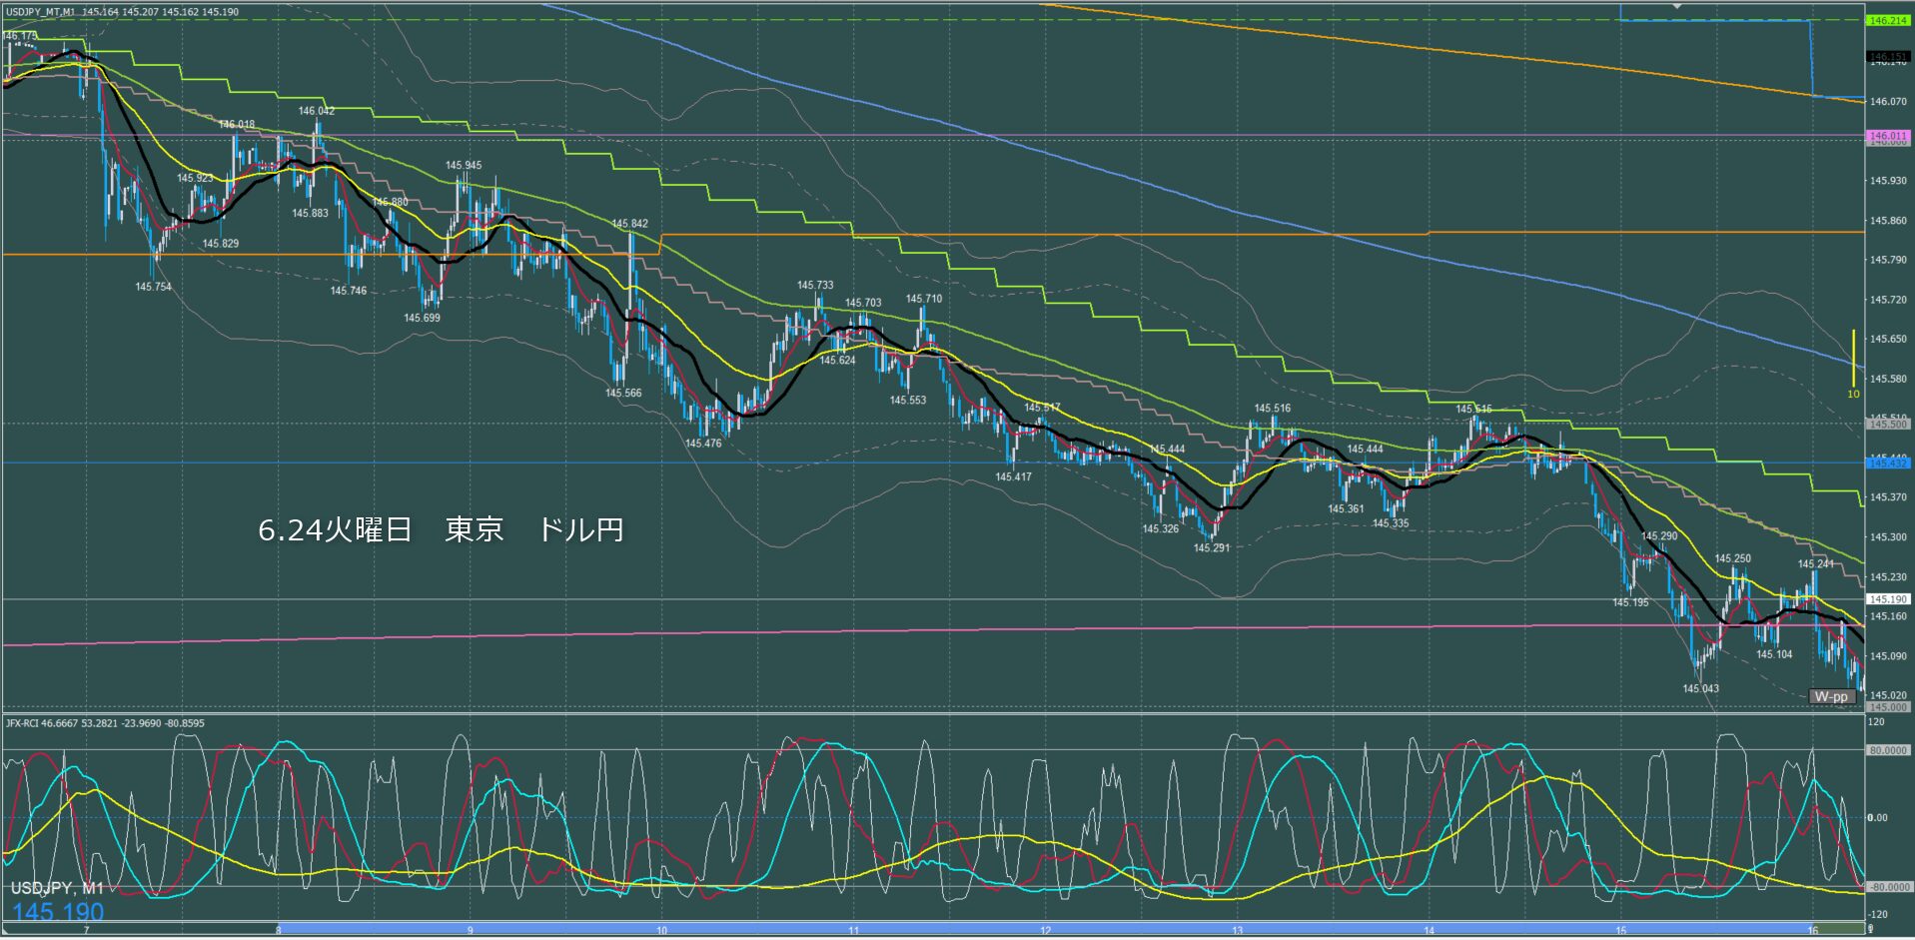Click the yellow vertical bar labeled 10
This screenshot has width=1915, height=940.
coord(1853,359)
